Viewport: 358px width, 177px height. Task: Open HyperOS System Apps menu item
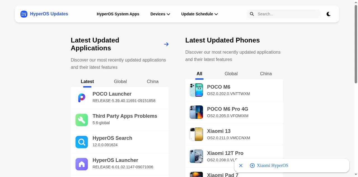(118, 14)
